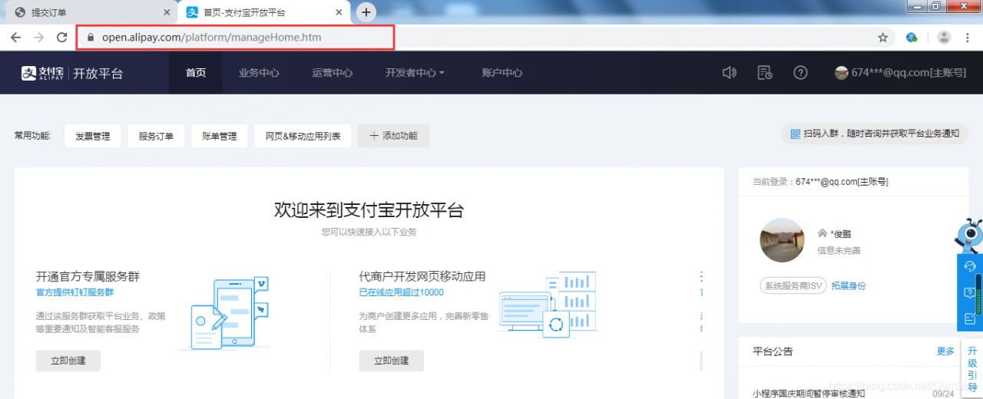Open the 拓展身份 link

pyautogui.click(x=849, y=285)
